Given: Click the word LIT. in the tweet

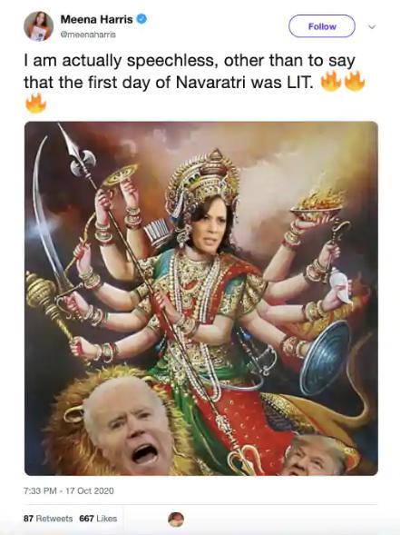Looking at the screenshot, I should pos(298,83).
